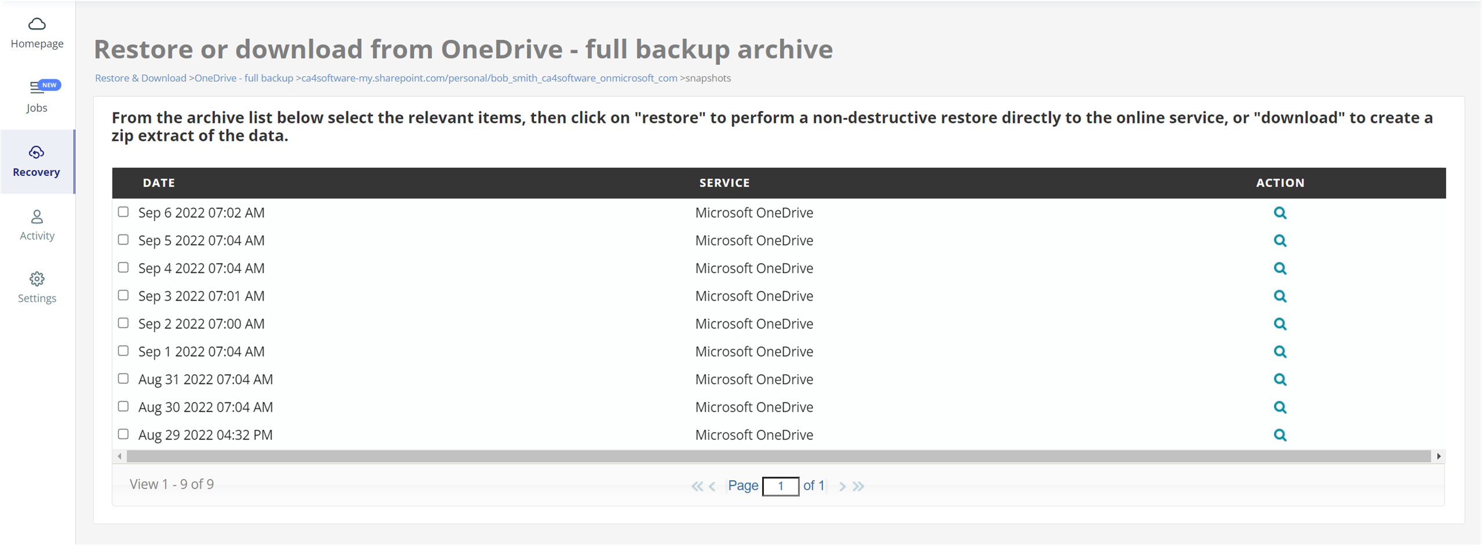Click the scrollbar right arrow
The height and width of the screenshot is (545, 1482).
pyautogui.click(x=1439, y=456)
